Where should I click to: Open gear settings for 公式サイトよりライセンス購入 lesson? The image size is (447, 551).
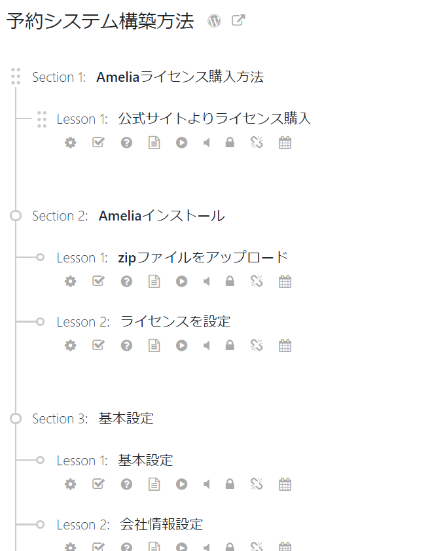pos(70,143)
